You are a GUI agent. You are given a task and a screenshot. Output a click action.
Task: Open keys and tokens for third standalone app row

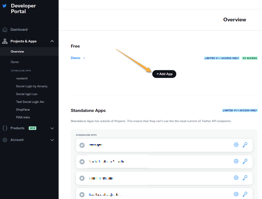coord(245,178)
